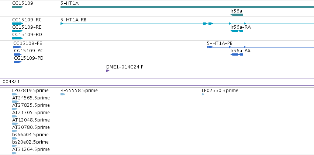Click the bs66a04.5prime EST glyph
The width and height of the screenshot is (314, 155).
pos(15,139)
